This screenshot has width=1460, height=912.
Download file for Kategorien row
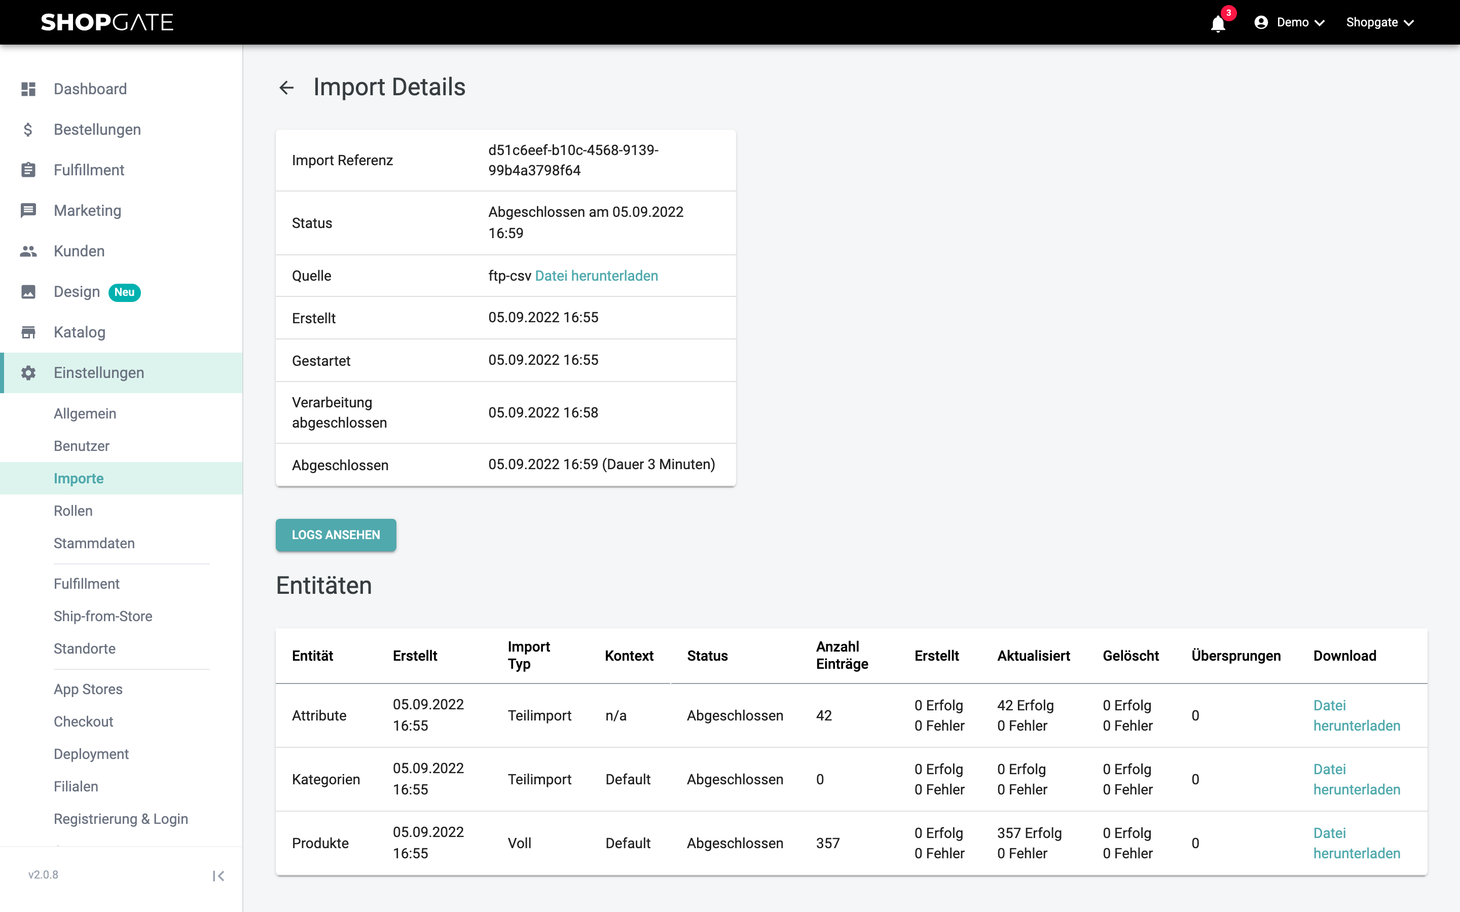[x=1357, y=779]
